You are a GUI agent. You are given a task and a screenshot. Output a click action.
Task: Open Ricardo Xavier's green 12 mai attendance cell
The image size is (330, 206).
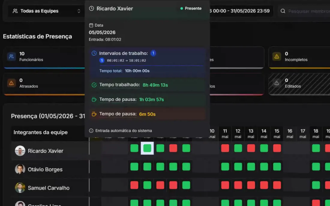[x=238, y=148]
